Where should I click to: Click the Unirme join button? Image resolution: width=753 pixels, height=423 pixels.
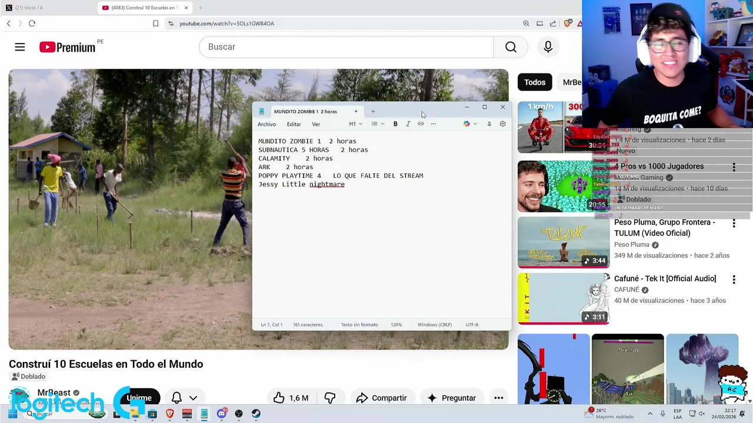(x=139, y=398)
